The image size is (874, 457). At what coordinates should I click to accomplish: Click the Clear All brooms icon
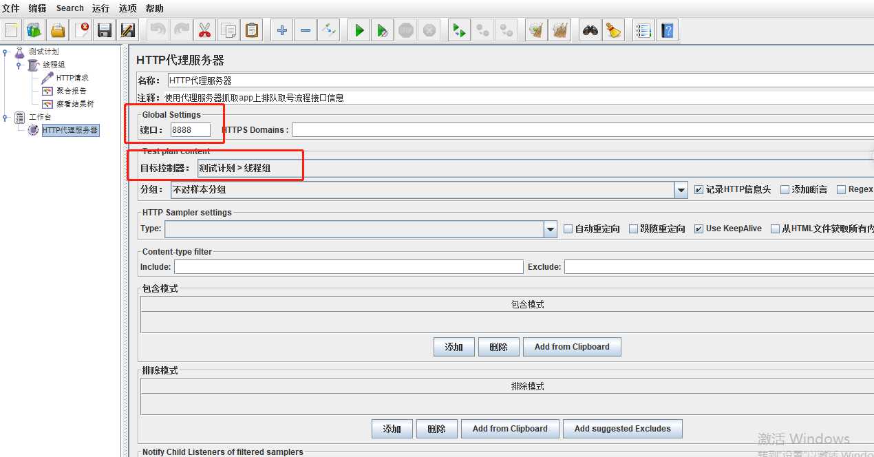coord(560,30)
